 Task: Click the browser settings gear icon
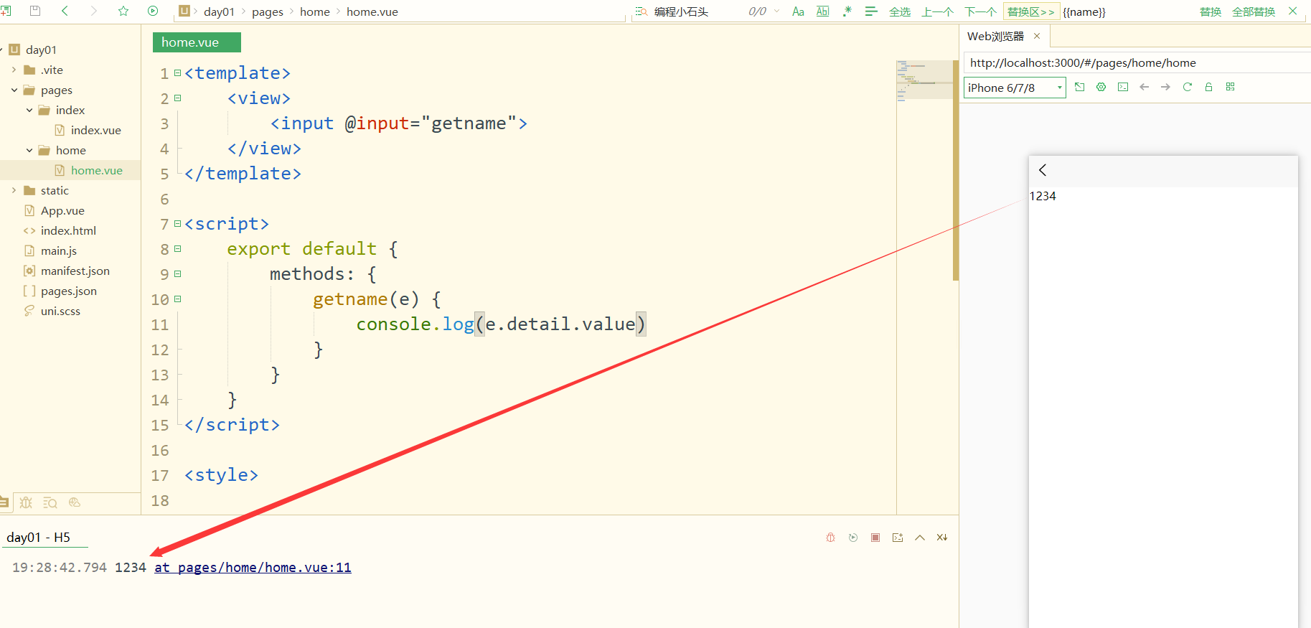coord(1101,87)
